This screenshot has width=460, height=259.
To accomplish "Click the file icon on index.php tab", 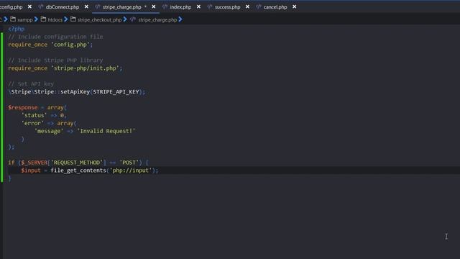I will (165, 6).
